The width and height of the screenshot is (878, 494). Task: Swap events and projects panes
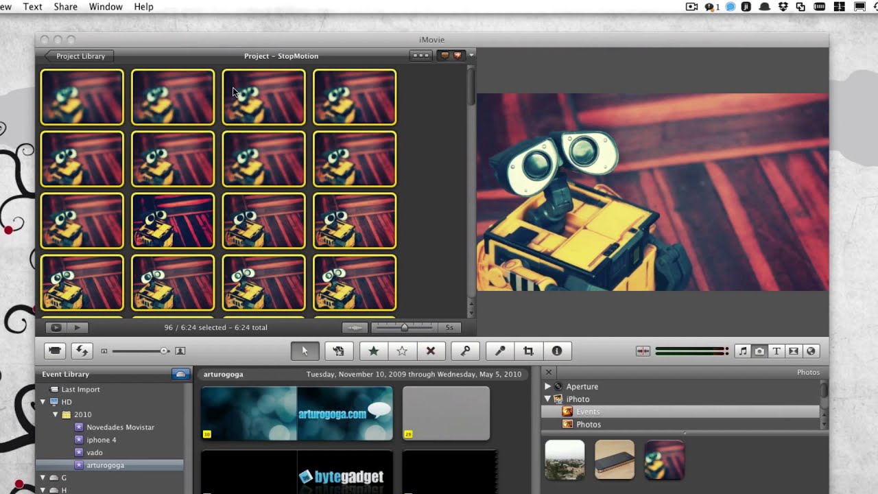click(x=82, y=351)
